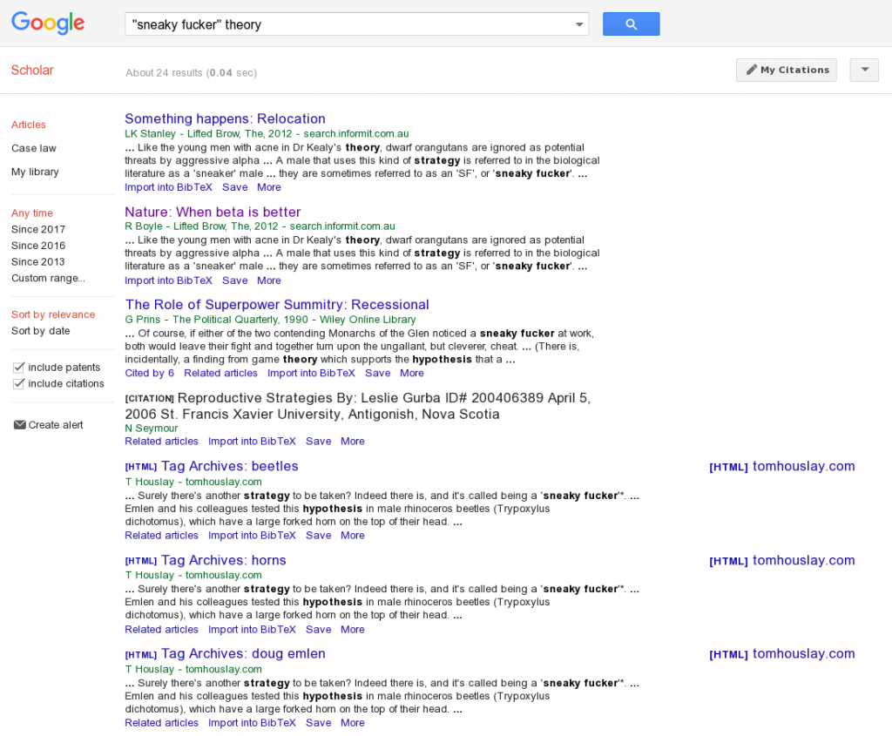This screenshot has width=892, height=736.
Task: Click More under 'Something happens: Relocation'
Action: tap(269, 187)
